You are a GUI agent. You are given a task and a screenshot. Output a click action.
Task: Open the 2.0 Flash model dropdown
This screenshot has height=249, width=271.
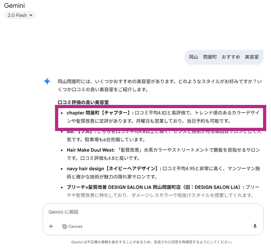[20, 15]
